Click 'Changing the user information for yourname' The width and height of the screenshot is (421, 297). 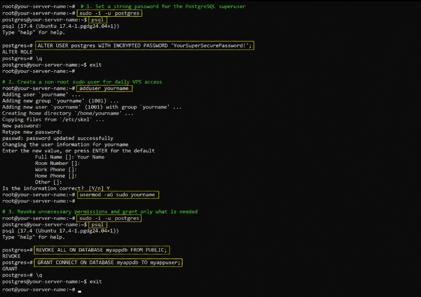[65, 144]
